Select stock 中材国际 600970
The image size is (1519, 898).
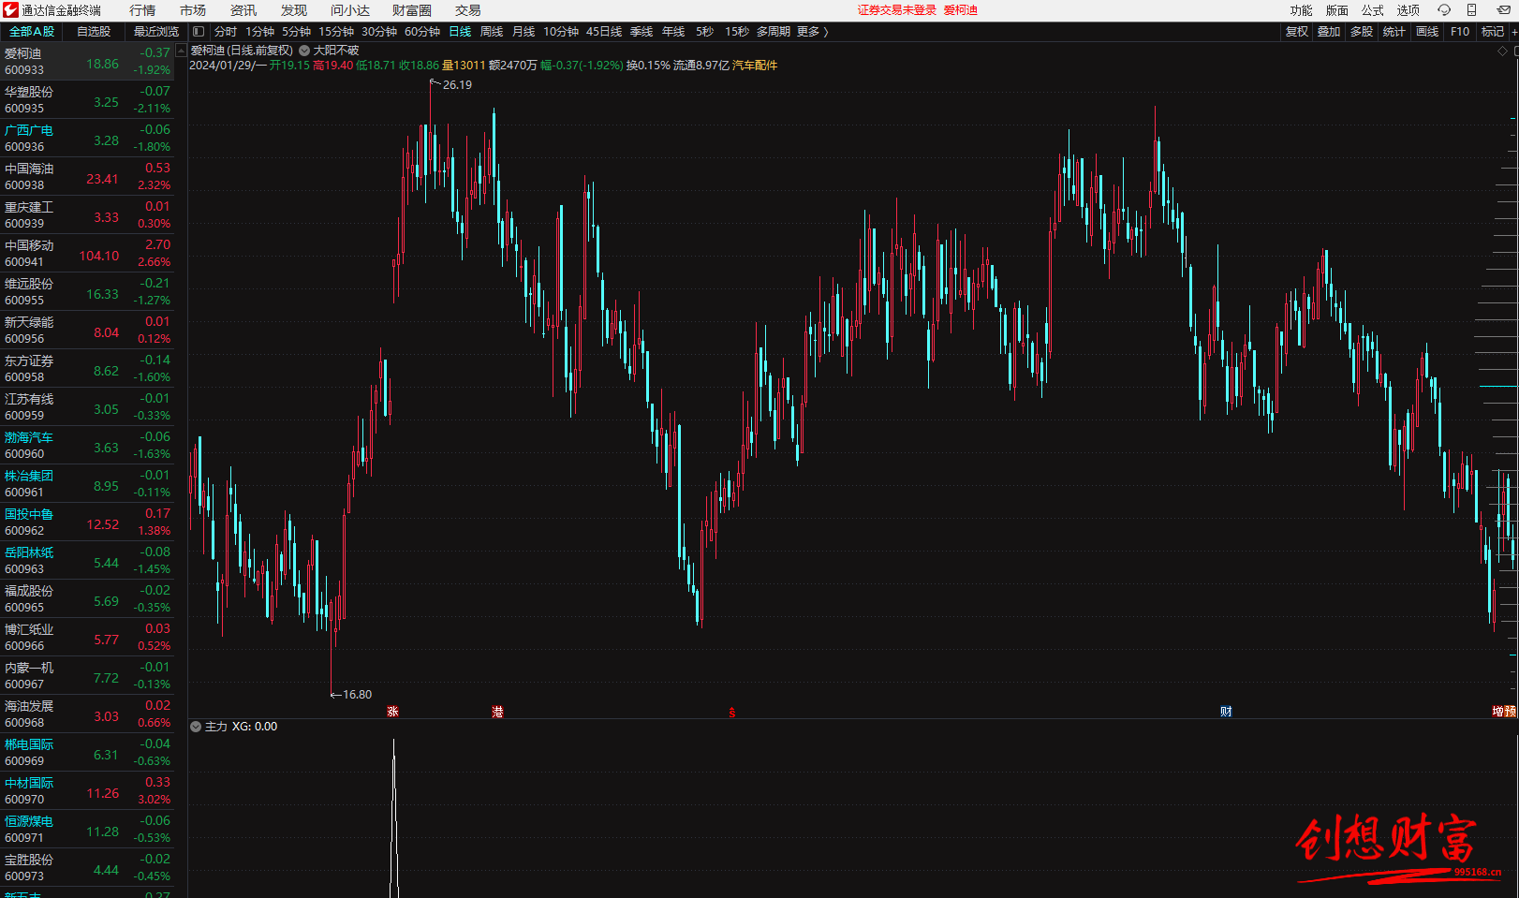pos(87,790)
